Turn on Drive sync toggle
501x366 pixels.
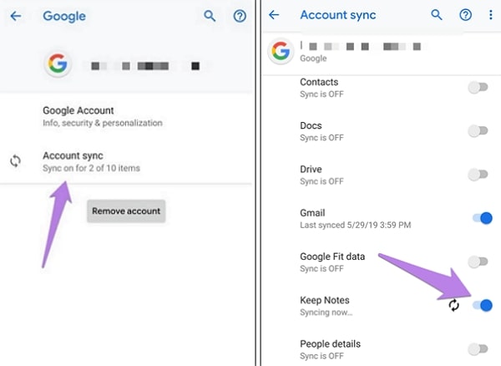coord(478,175)
